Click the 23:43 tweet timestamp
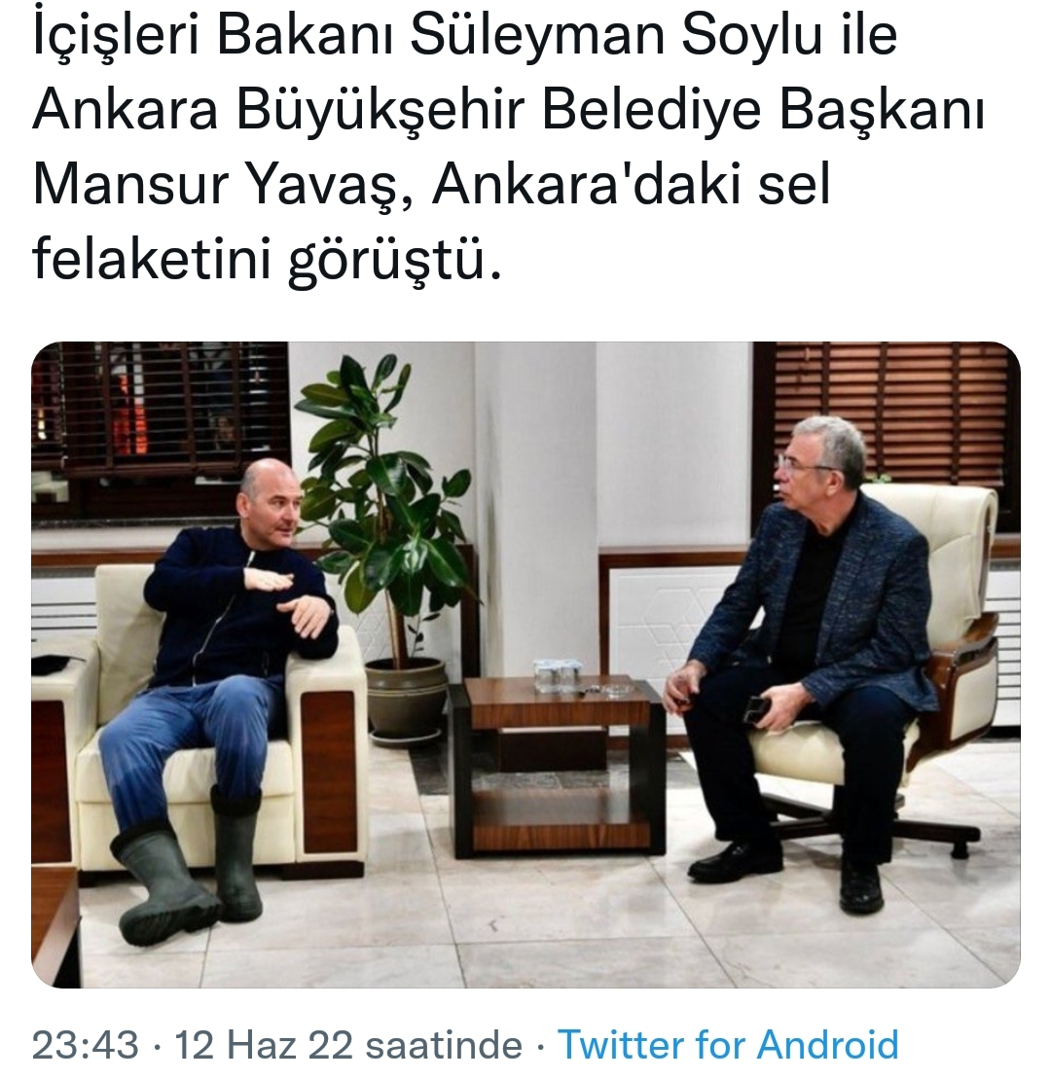The image size is (1051, 1079). tap(86, 1045)
